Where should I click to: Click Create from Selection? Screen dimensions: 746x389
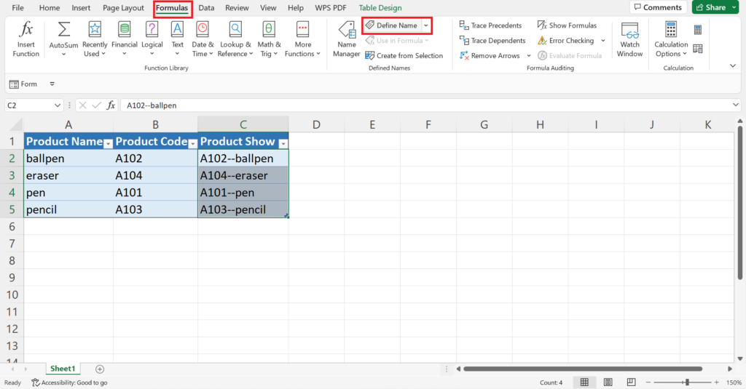pos(404,55)
